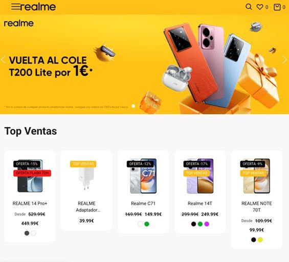The height and width of the screenshot is (262, 289).
Task: Click the Realme 14T product name
Action: (x=200, y=203)
